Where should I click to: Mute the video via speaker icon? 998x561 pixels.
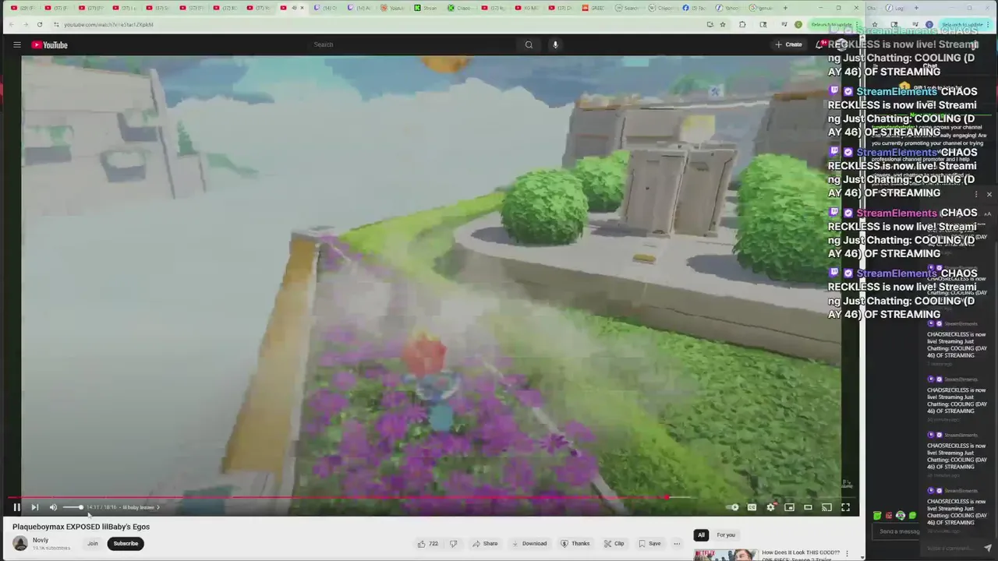click(53, 507)
